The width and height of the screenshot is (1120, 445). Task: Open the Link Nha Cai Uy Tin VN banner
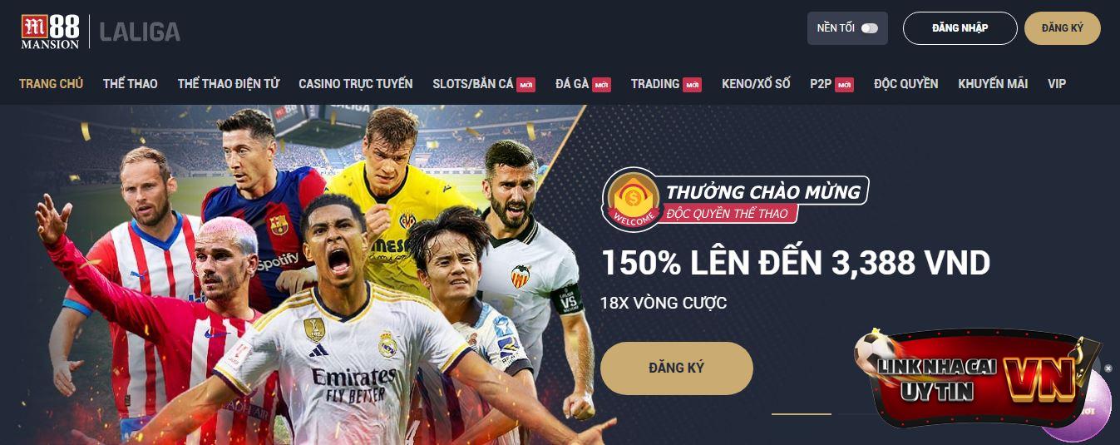(x=977, y=378)
